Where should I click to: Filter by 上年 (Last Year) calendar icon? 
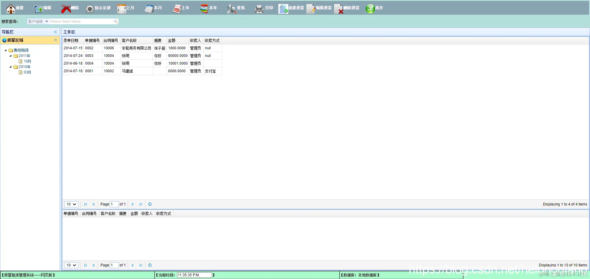(177, 9)
